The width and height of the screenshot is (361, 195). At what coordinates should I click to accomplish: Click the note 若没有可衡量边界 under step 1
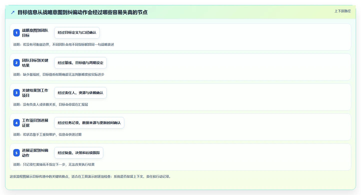(x=64, y=44)
